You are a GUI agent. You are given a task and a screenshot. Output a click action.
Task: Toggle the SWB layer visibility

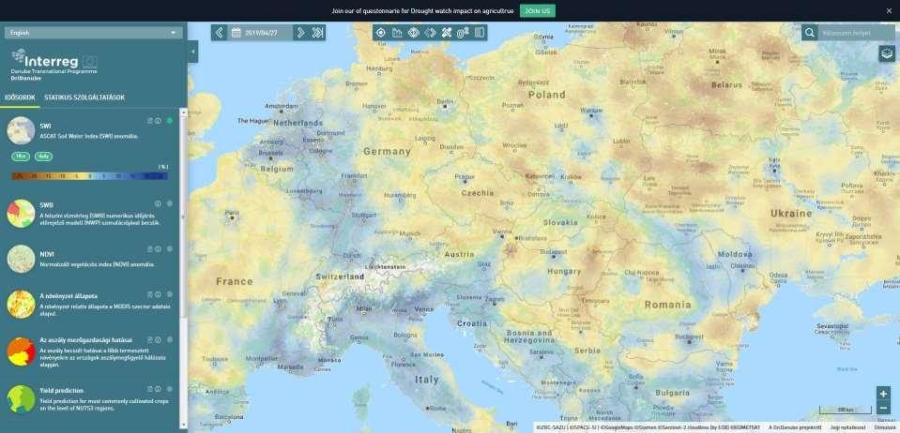(170, 203)
